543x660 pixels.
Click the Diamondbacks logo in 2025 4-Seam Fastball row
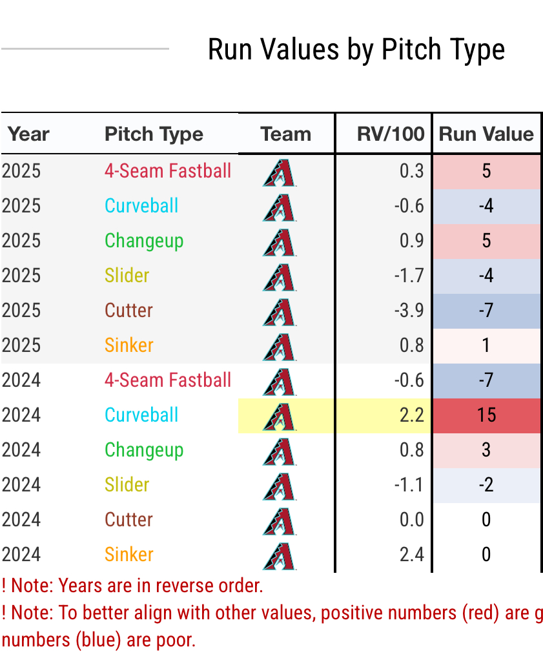pos(280,172)
